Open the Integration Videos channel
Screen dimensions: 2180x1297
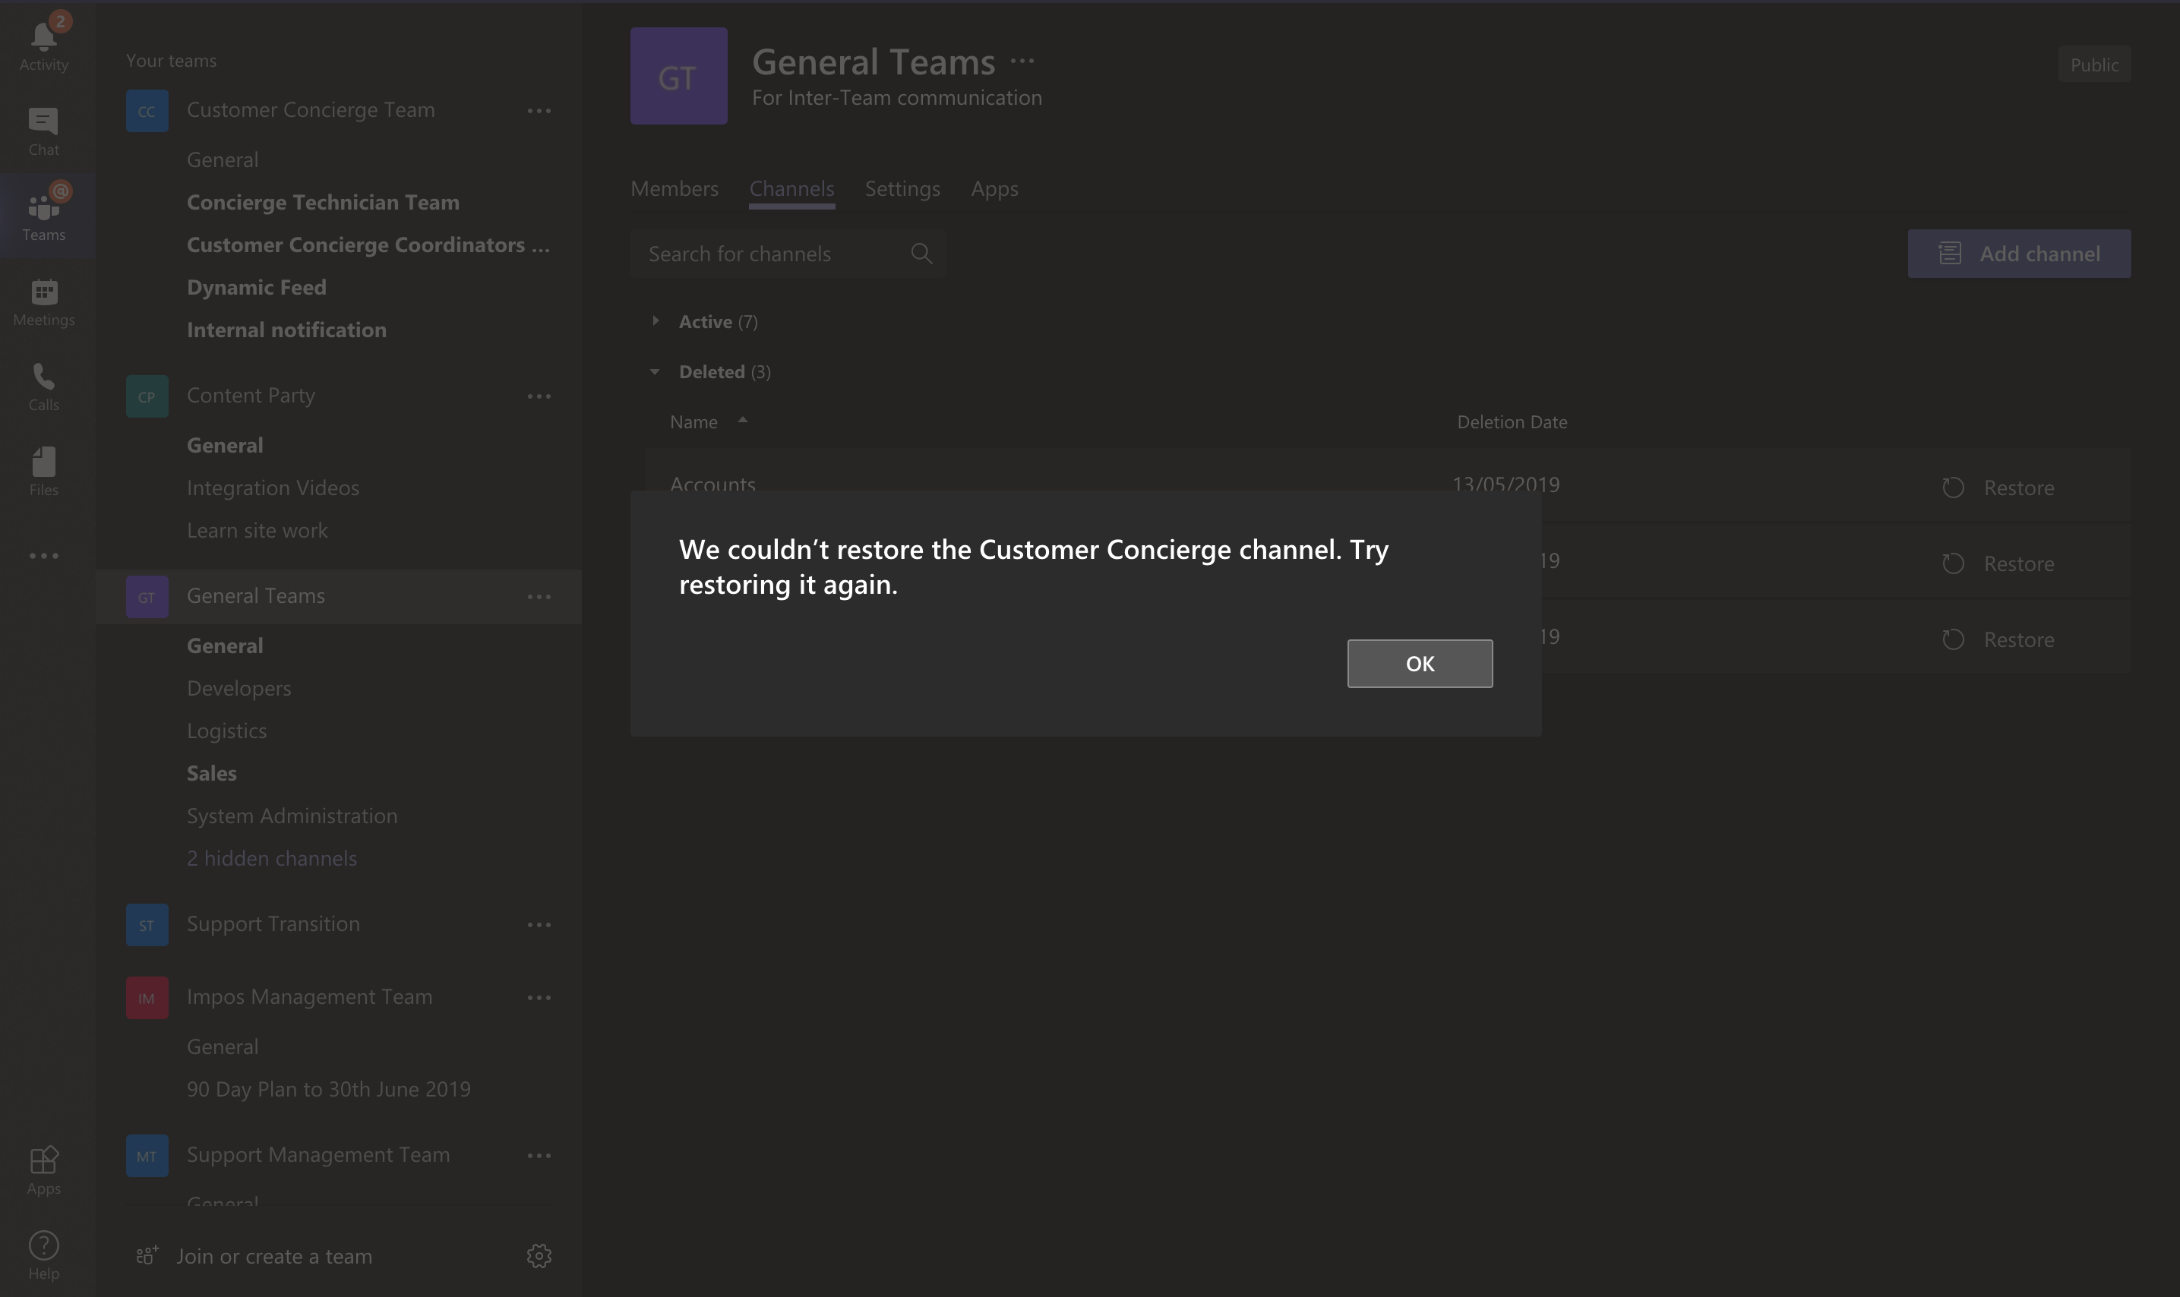[273, 488]
